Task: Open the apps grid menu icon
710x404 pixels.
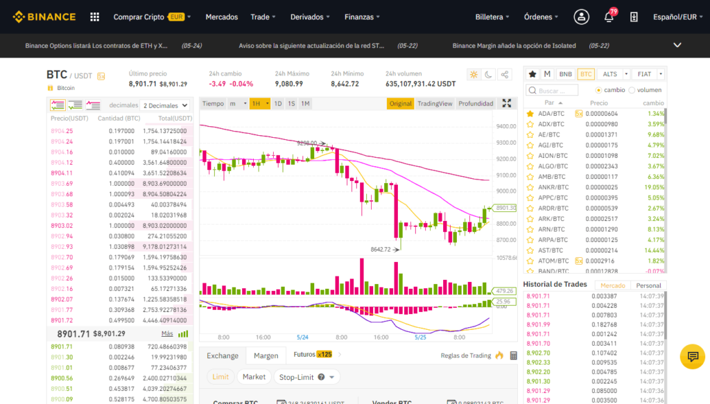Action: [94, 17]
